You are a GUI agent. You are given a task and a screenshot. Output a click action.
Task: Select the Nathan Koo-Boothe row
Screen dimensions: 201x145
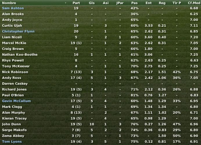click(100, 55)
